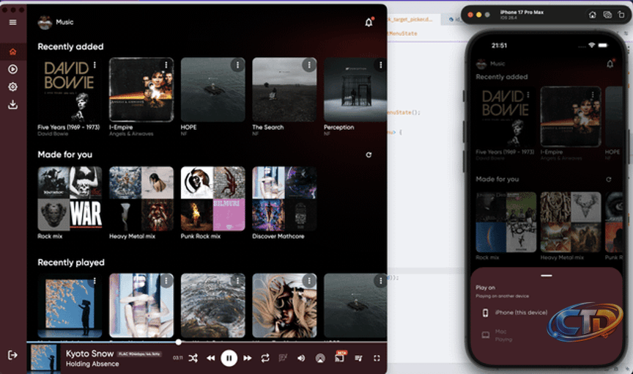Go to Home in the sidebar
This screenshot has height=374, width=633.
coord(13,51)
